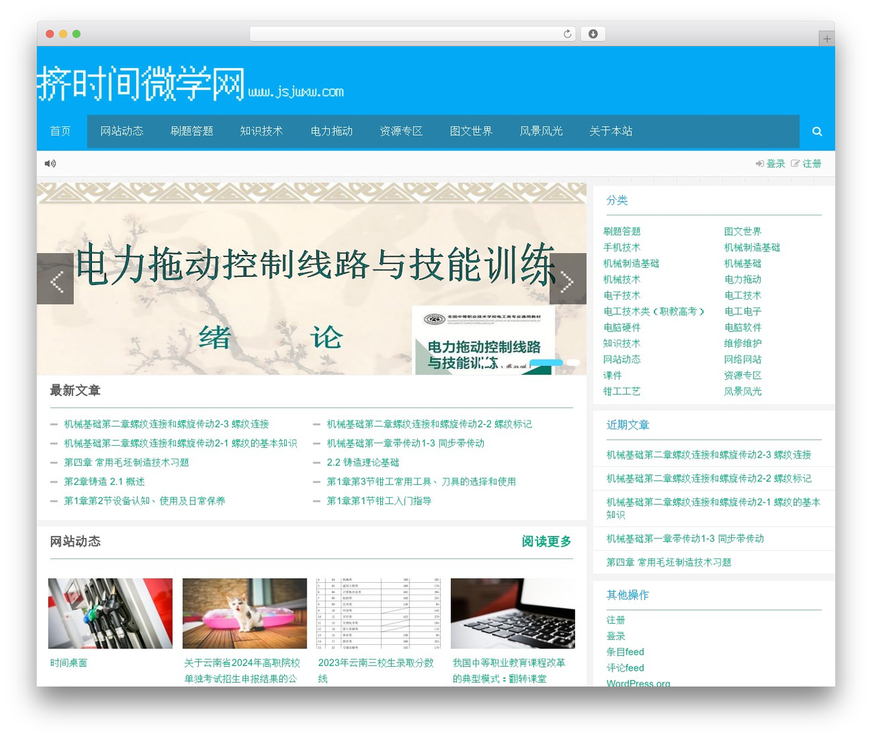Open the 刷题答题 menu item
Viewport: 872px width, 739px height.
pyautogui.click(x=192, y=132)
